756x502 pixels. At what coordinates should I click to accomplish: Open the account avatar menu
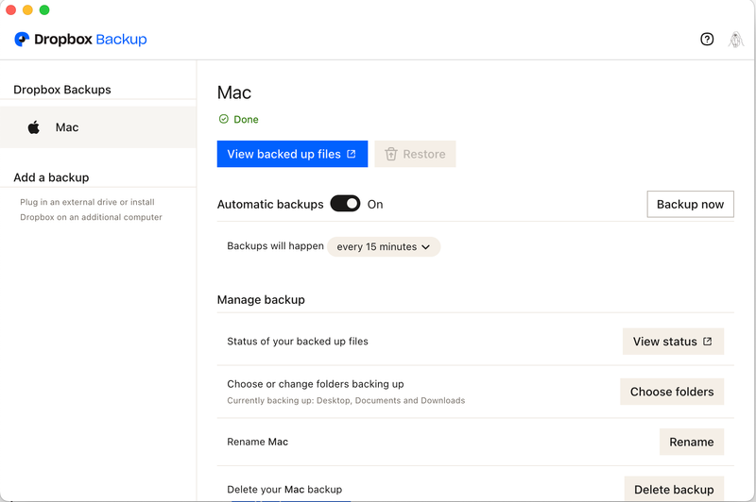coord(735,40)
